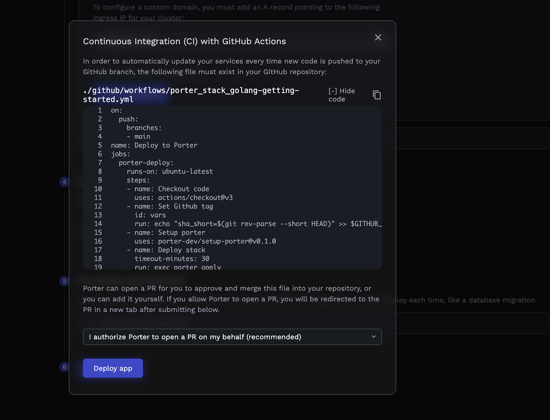The height and width of the screenshot is (420, 550).
Task: Click the Deploy app button
Action: (x=113, y=368)
